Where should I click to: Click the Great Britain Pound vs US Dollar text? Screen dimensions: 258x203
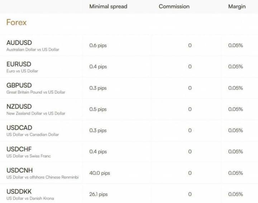pyautogui.click(x=36, y=92)
